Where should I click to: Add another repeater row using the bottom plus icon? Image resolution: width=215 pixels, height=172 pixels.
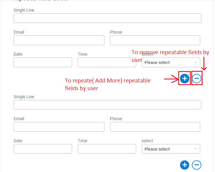coord(184,165)
